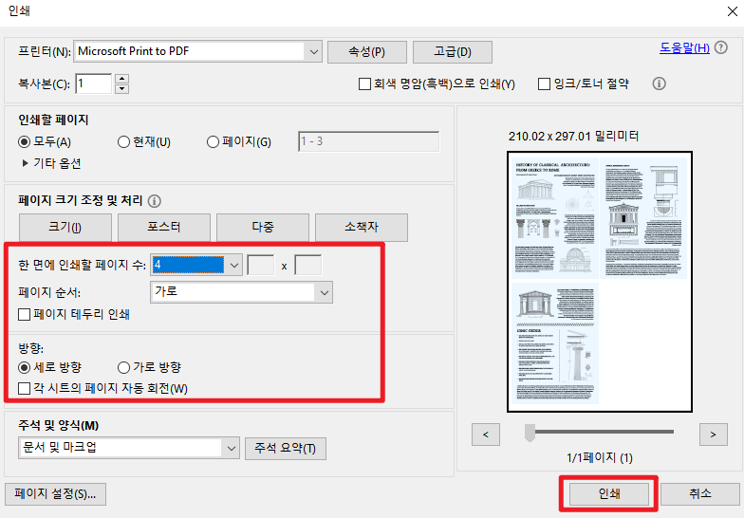Switch to 다중 tab
The image size is (744, 518).
point(262,228)
